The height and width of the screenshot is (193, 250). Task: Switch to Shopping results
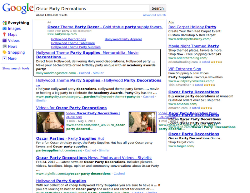(x=16, y=52)
